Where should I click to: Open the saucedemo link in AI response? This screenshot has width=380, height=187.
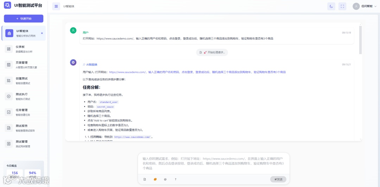click(197, 72)
